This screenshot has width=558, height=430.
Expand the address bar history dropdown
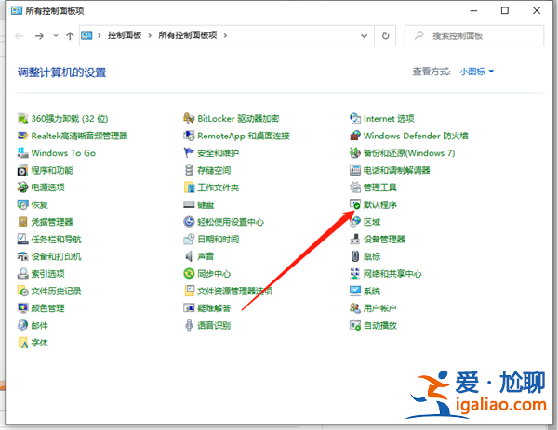tap(364, 36)
